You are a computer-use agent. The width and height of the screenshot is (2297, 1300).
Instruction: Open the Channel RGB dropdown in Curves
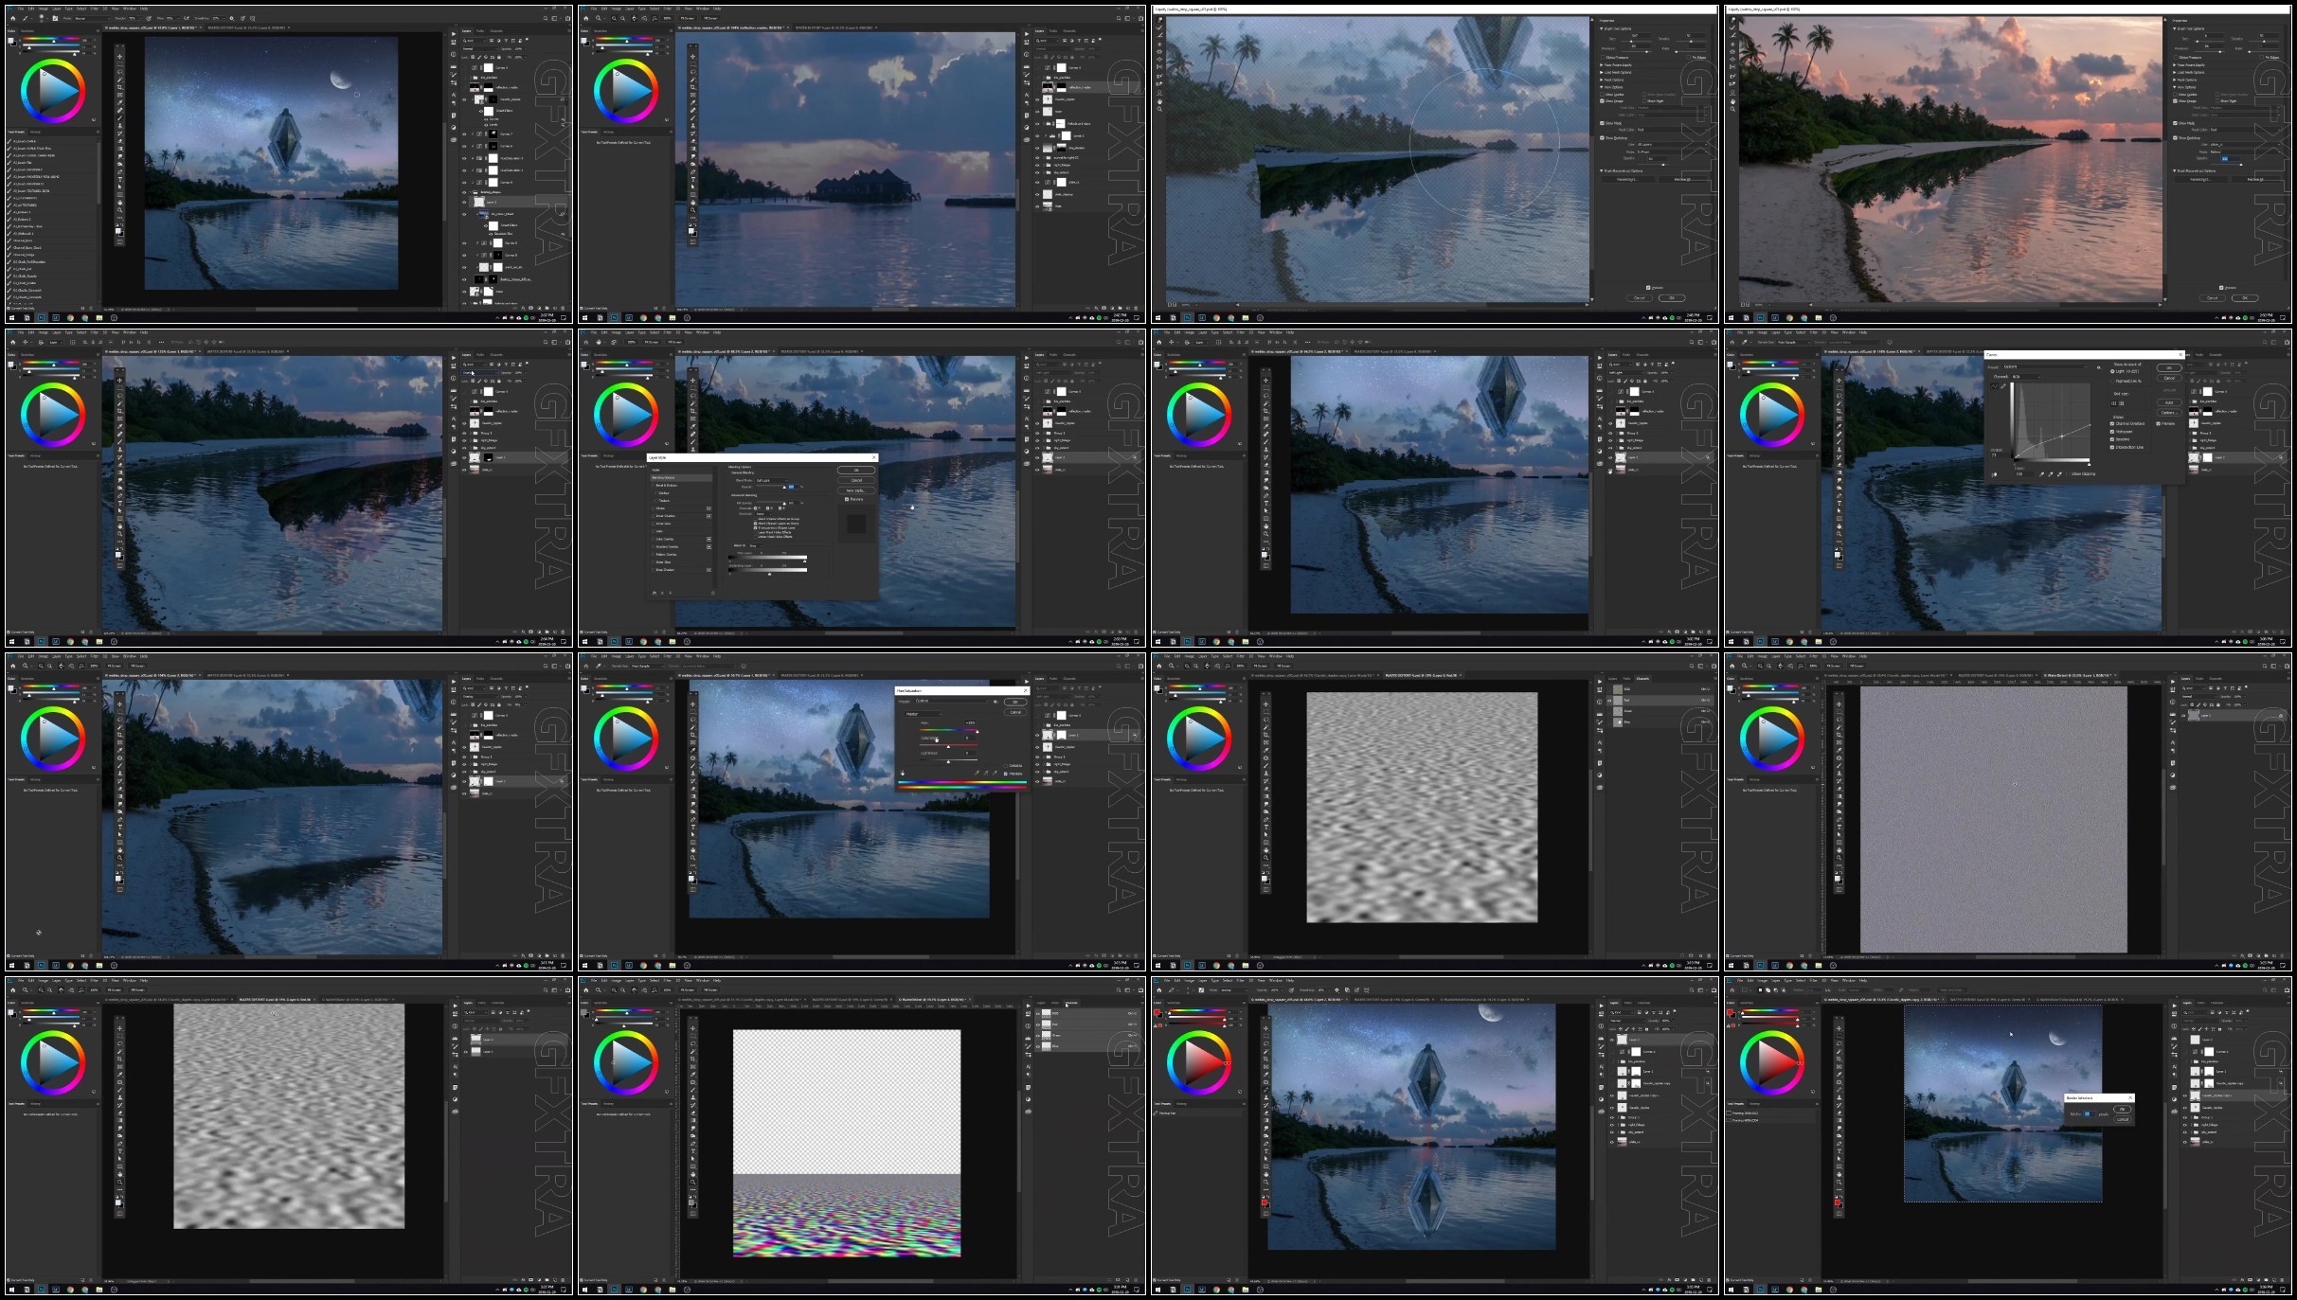tap(2026, 377)
